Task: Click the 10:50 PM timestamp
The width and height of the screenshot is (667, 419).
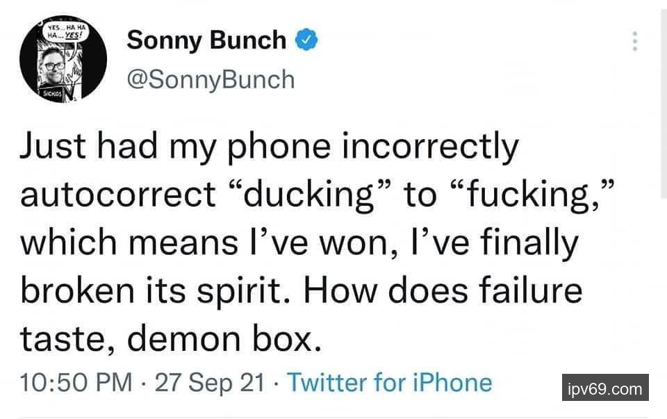Action: coord(75,383)
